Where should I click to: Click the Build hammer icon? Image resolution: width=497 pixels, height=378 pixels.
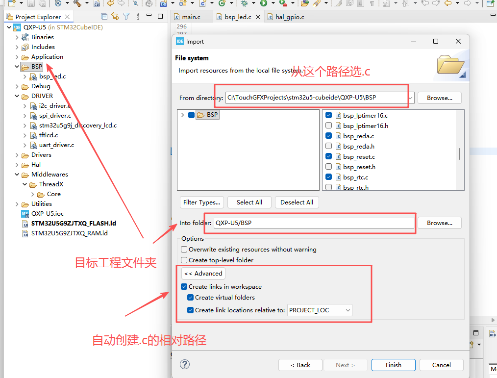77,3
